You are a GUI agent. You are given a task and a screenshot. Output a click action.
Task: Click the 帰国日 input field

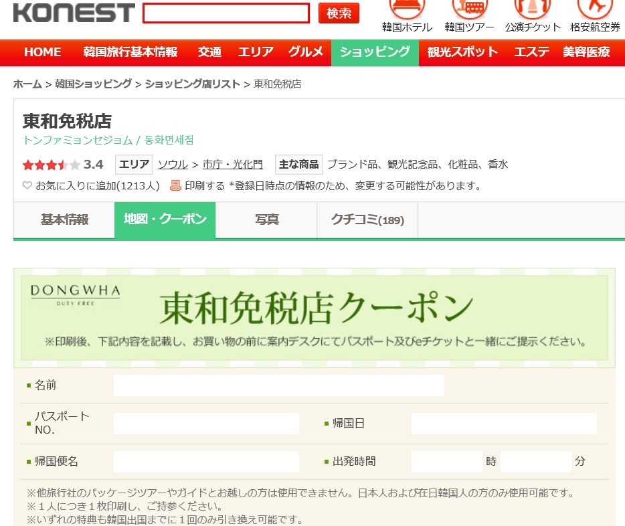click(503, 424)
